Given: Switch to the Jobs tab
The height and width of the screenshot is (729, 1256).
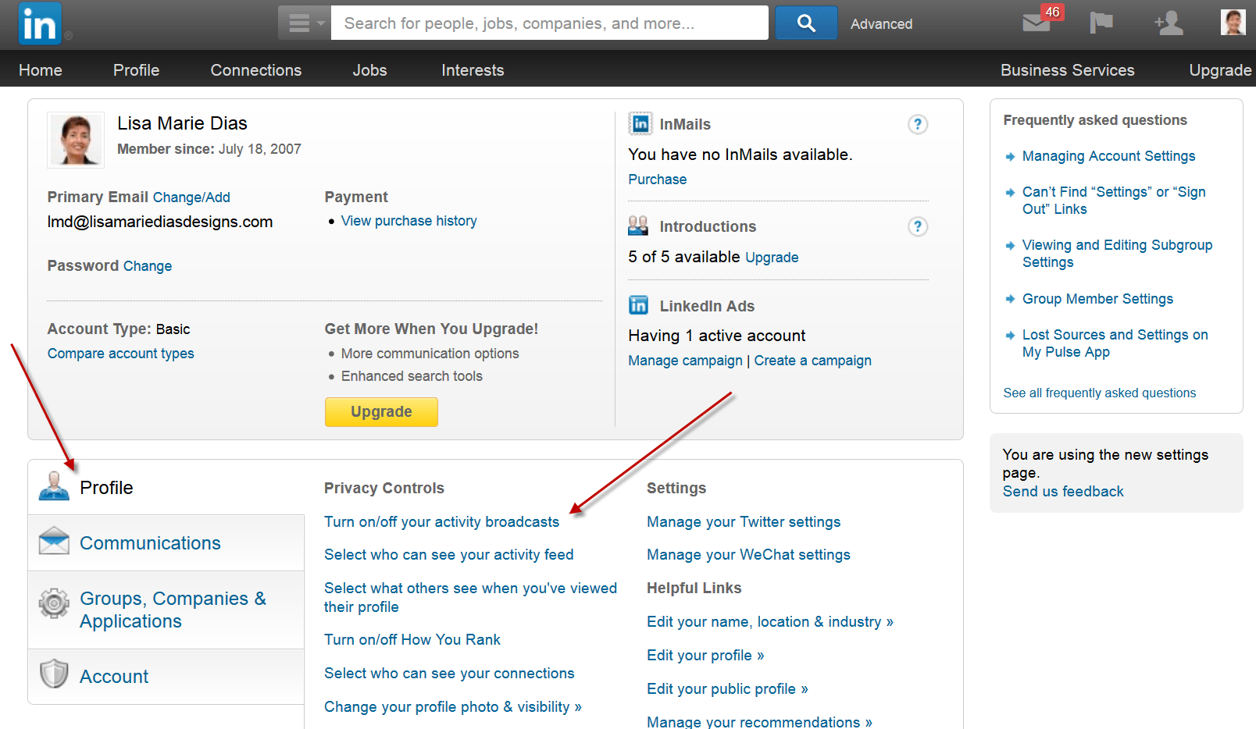Looking at the screenshot, I should pyautogui.click(x=369, y=70).
